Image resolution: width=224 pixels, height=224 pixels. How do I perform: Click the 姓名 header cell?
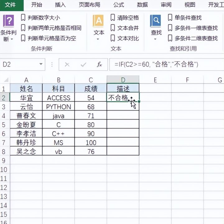[x=26, y=88]
